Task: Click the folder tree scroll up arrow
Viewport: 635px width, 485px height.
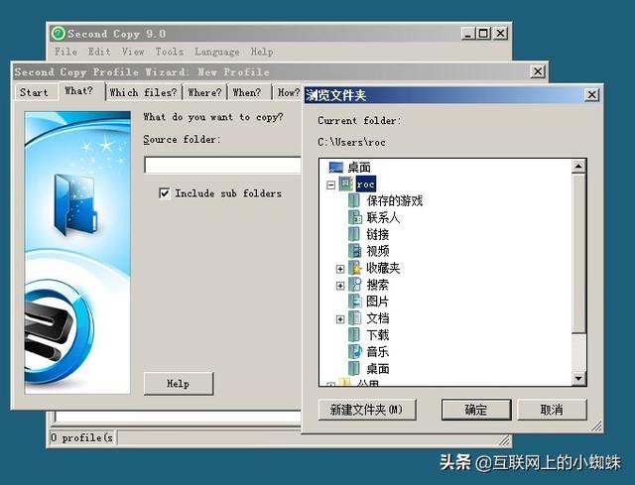Action: (578, 166)
